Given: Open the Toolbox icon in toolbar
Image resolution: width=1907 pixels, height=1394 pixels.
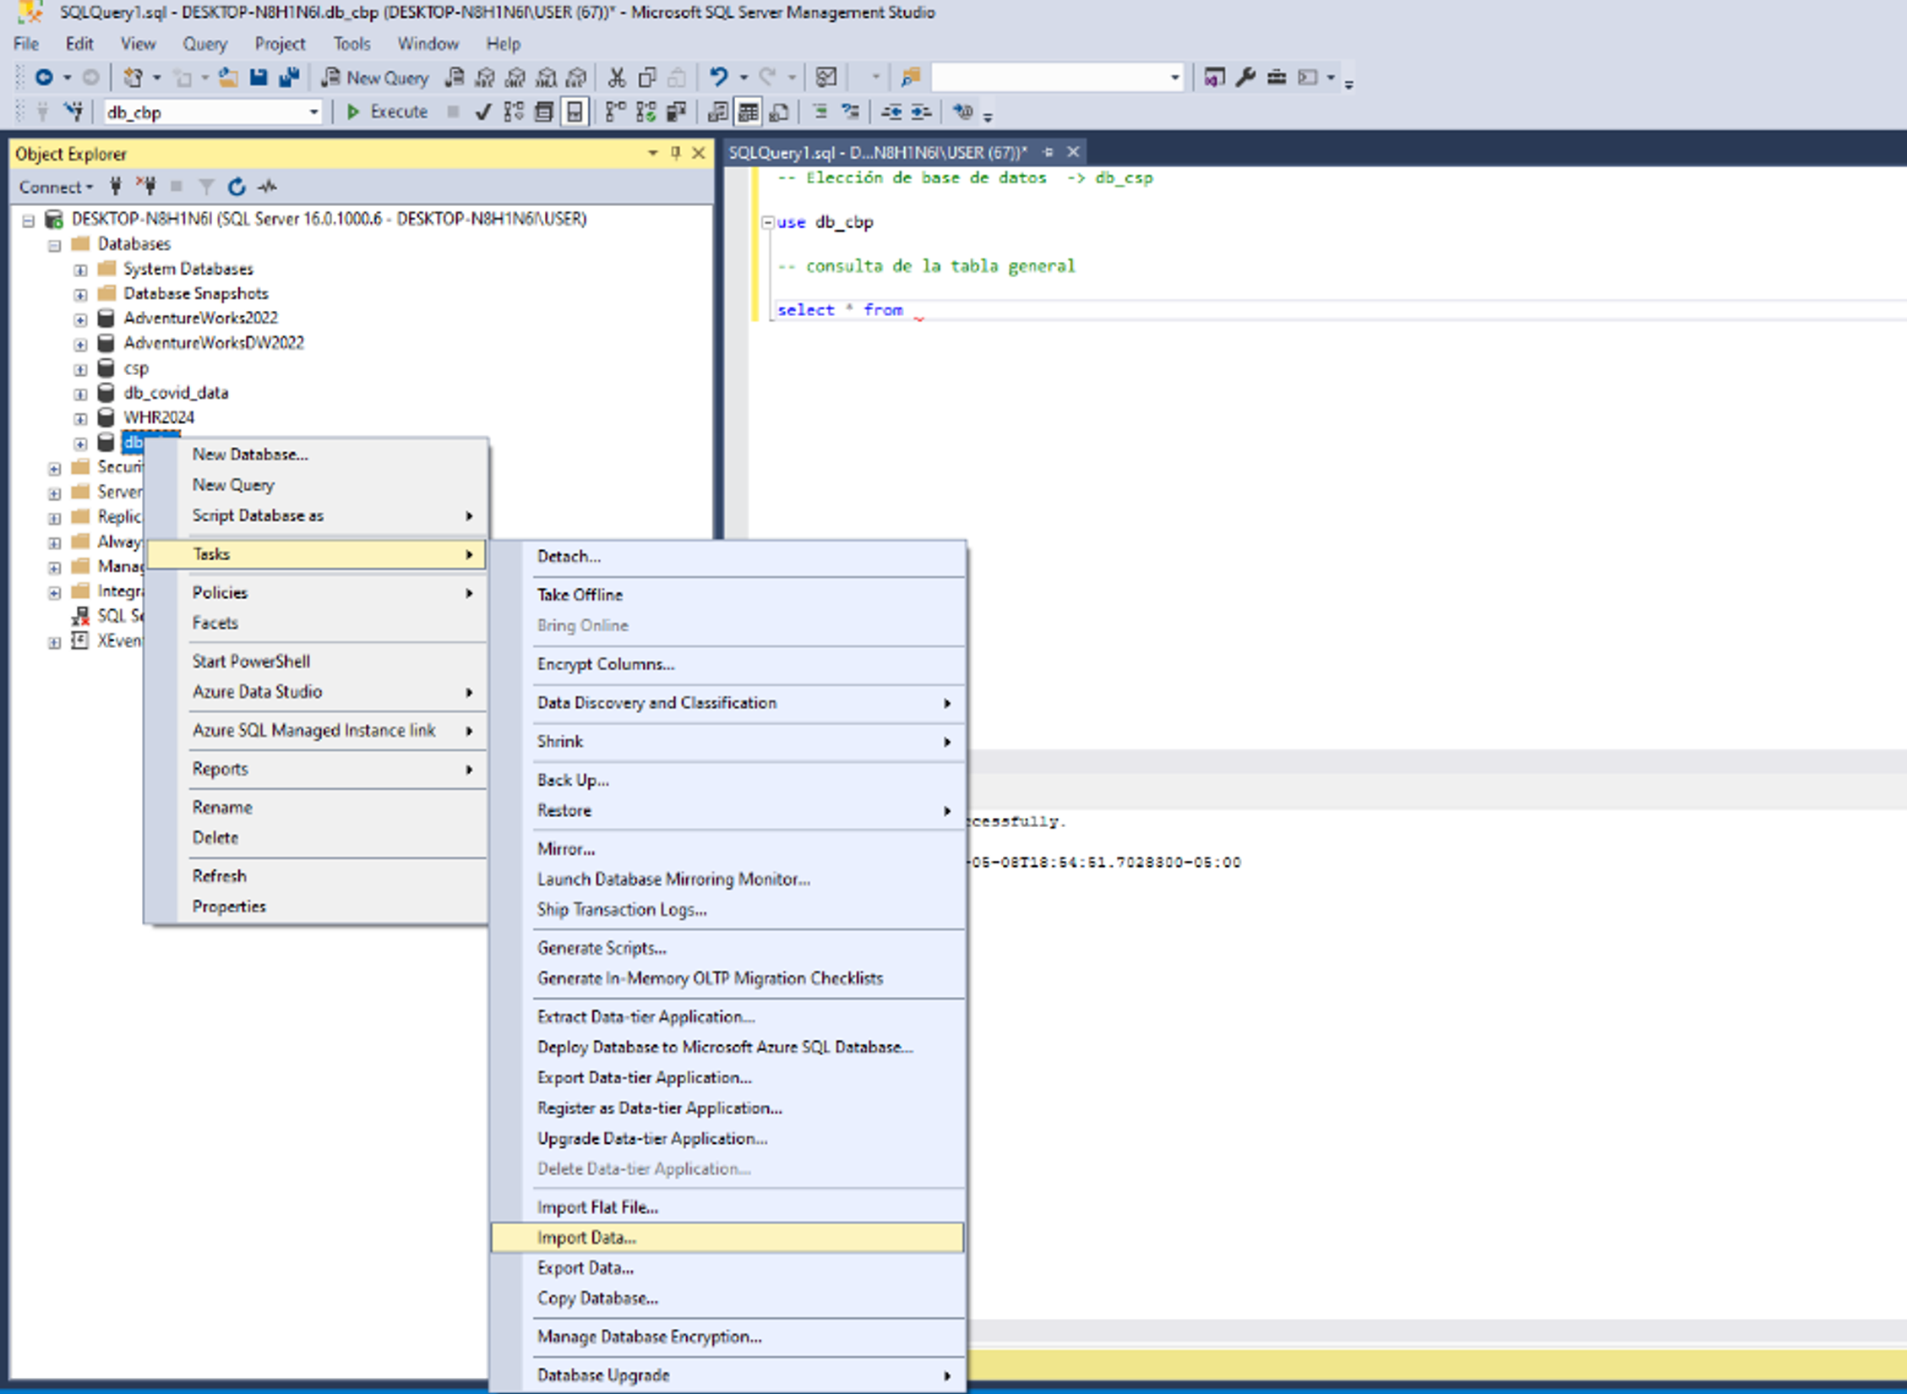Looking at the screenshot, I should [1276, 78].
